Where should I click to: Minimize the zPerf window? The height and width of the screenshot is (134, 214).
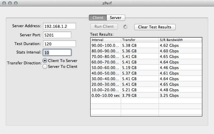click(x=10, y=3)
